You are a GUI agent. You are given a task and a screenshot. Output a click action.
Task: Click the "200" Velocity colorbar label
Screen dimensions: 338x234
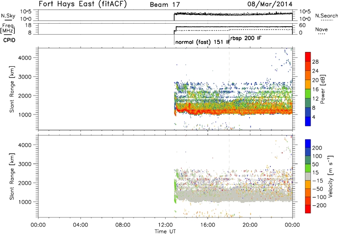(317, 148)
